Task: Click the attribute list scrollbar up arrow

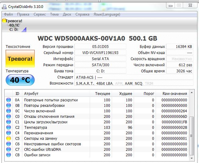Action: (x=192, y=93)
